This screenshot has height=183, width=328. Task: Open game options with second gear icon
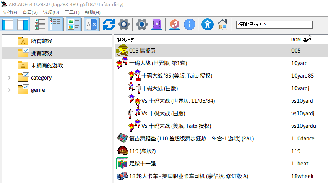[x=141, y=24]
